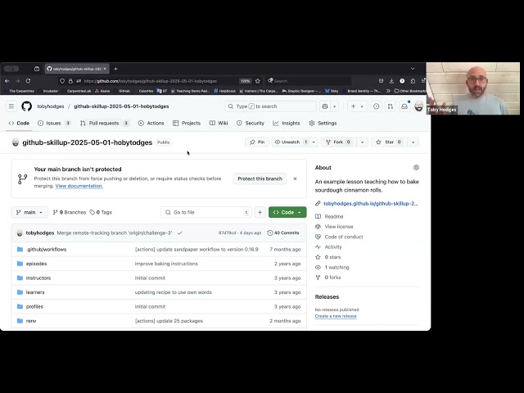Open the episodes folder
Viewport: 524px width, 393px height.
pyautogui.click(x=36, y=264)
